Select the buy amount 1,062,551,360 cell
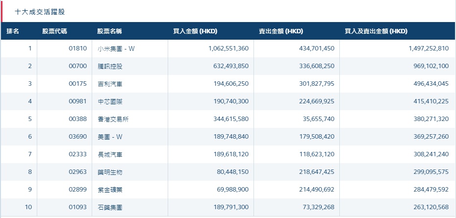This screenshot has height=218, width=456. tap(222, 48)
